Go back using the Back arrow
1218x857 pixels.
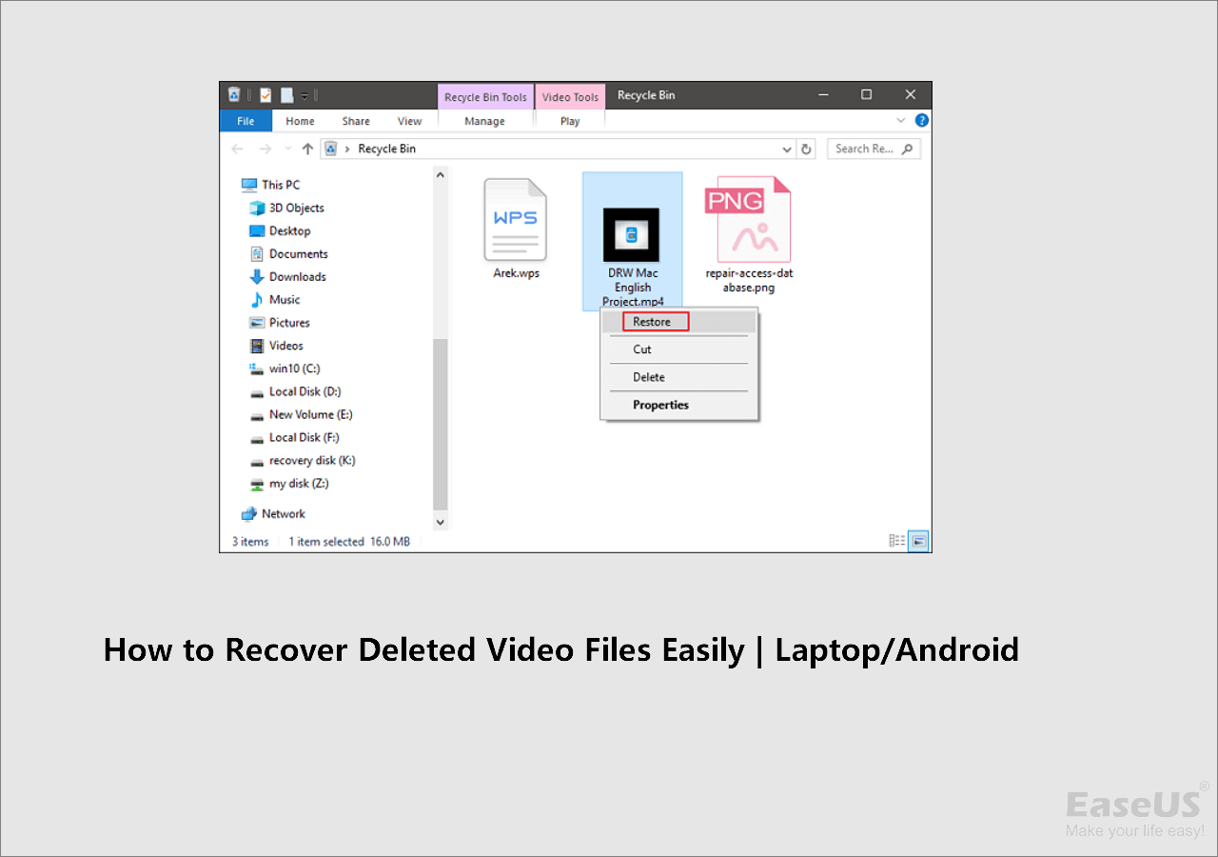(238, 149)
